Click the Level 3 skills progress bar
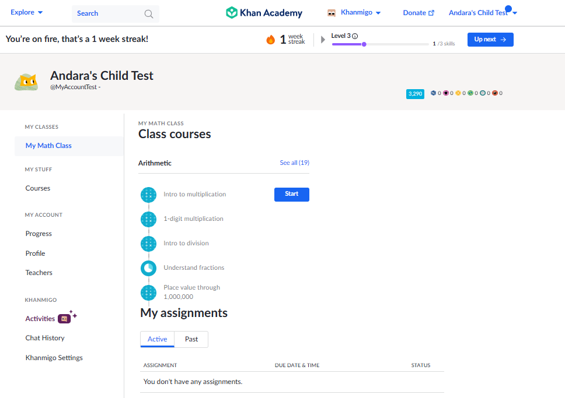This screenshot has height=398, width=565. (x=380, y=44)
